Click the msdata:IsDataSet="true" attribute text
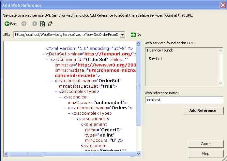The image size is (227, 161). [x=87, y=86]
